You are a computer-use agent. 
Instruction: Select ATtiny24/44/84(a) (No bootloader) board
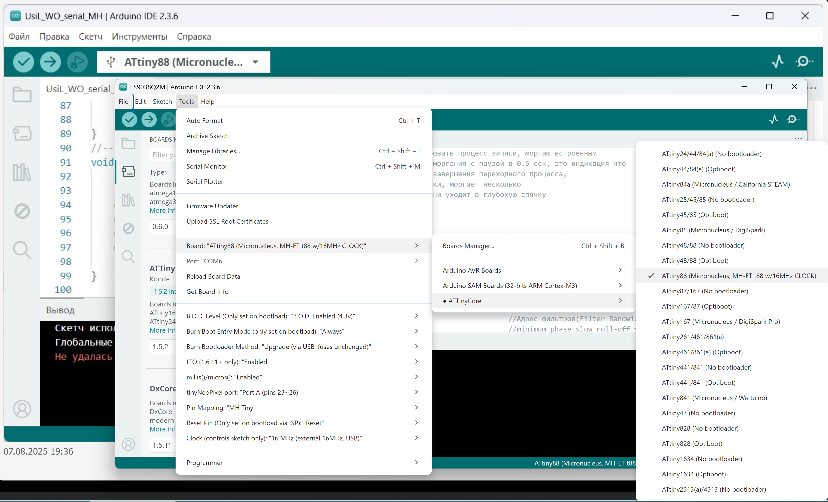pyautogui.click(x=731, y=154)
